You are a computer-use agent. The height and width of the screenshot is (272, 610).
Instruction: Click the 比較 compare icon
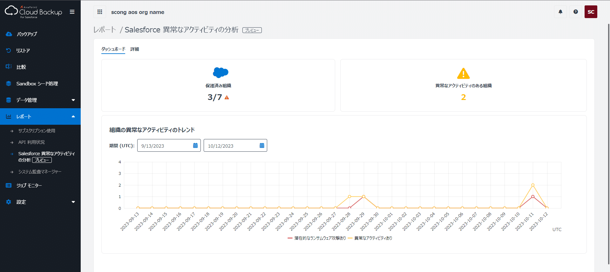pyautogui.click(x=9, y=67)
